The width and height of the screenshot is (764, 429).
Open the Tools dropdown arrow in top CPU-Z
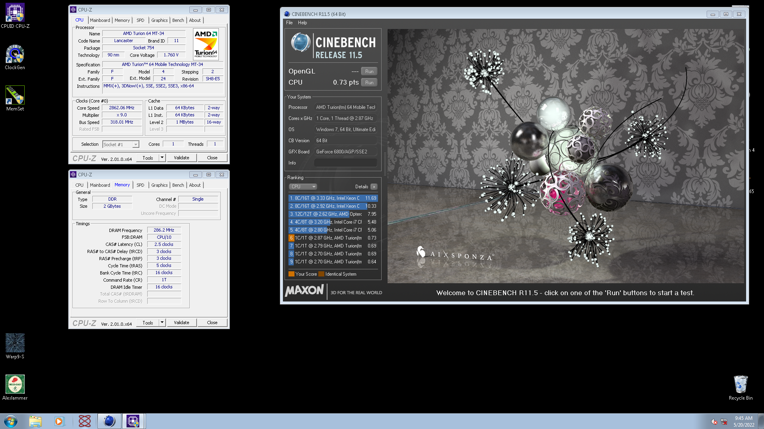pyautogui.click(x=162, y=158)
